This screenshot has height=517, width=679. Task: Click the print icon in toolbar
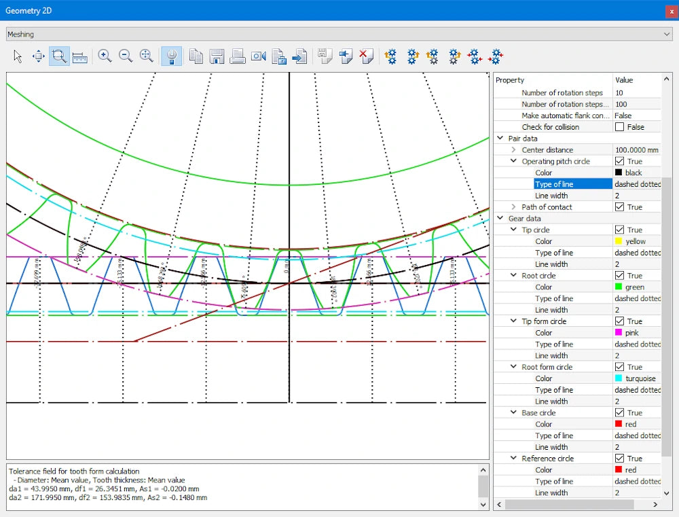click(238, 56)
